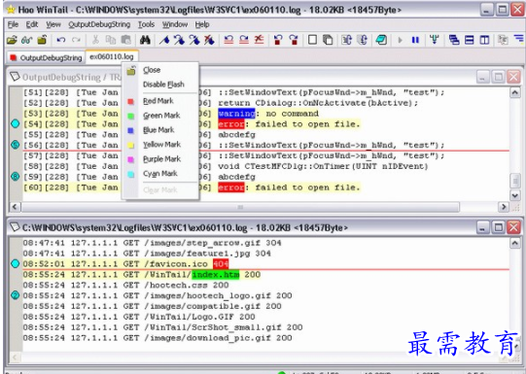Click the cyan bookmark on the 08:52:01 line
This screenshot has width=526, height=374.
[x=16, y=264]
